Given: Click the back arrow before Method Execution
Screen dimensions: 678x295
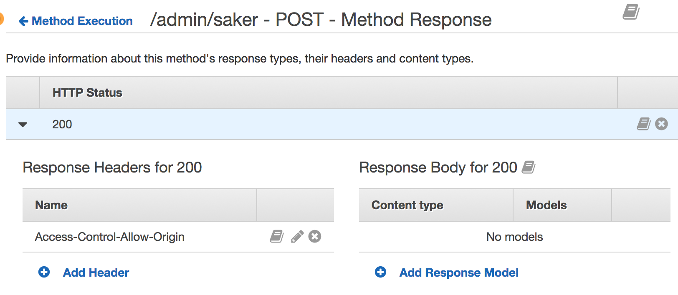Looking at the screenshot, I should [23, 21].
